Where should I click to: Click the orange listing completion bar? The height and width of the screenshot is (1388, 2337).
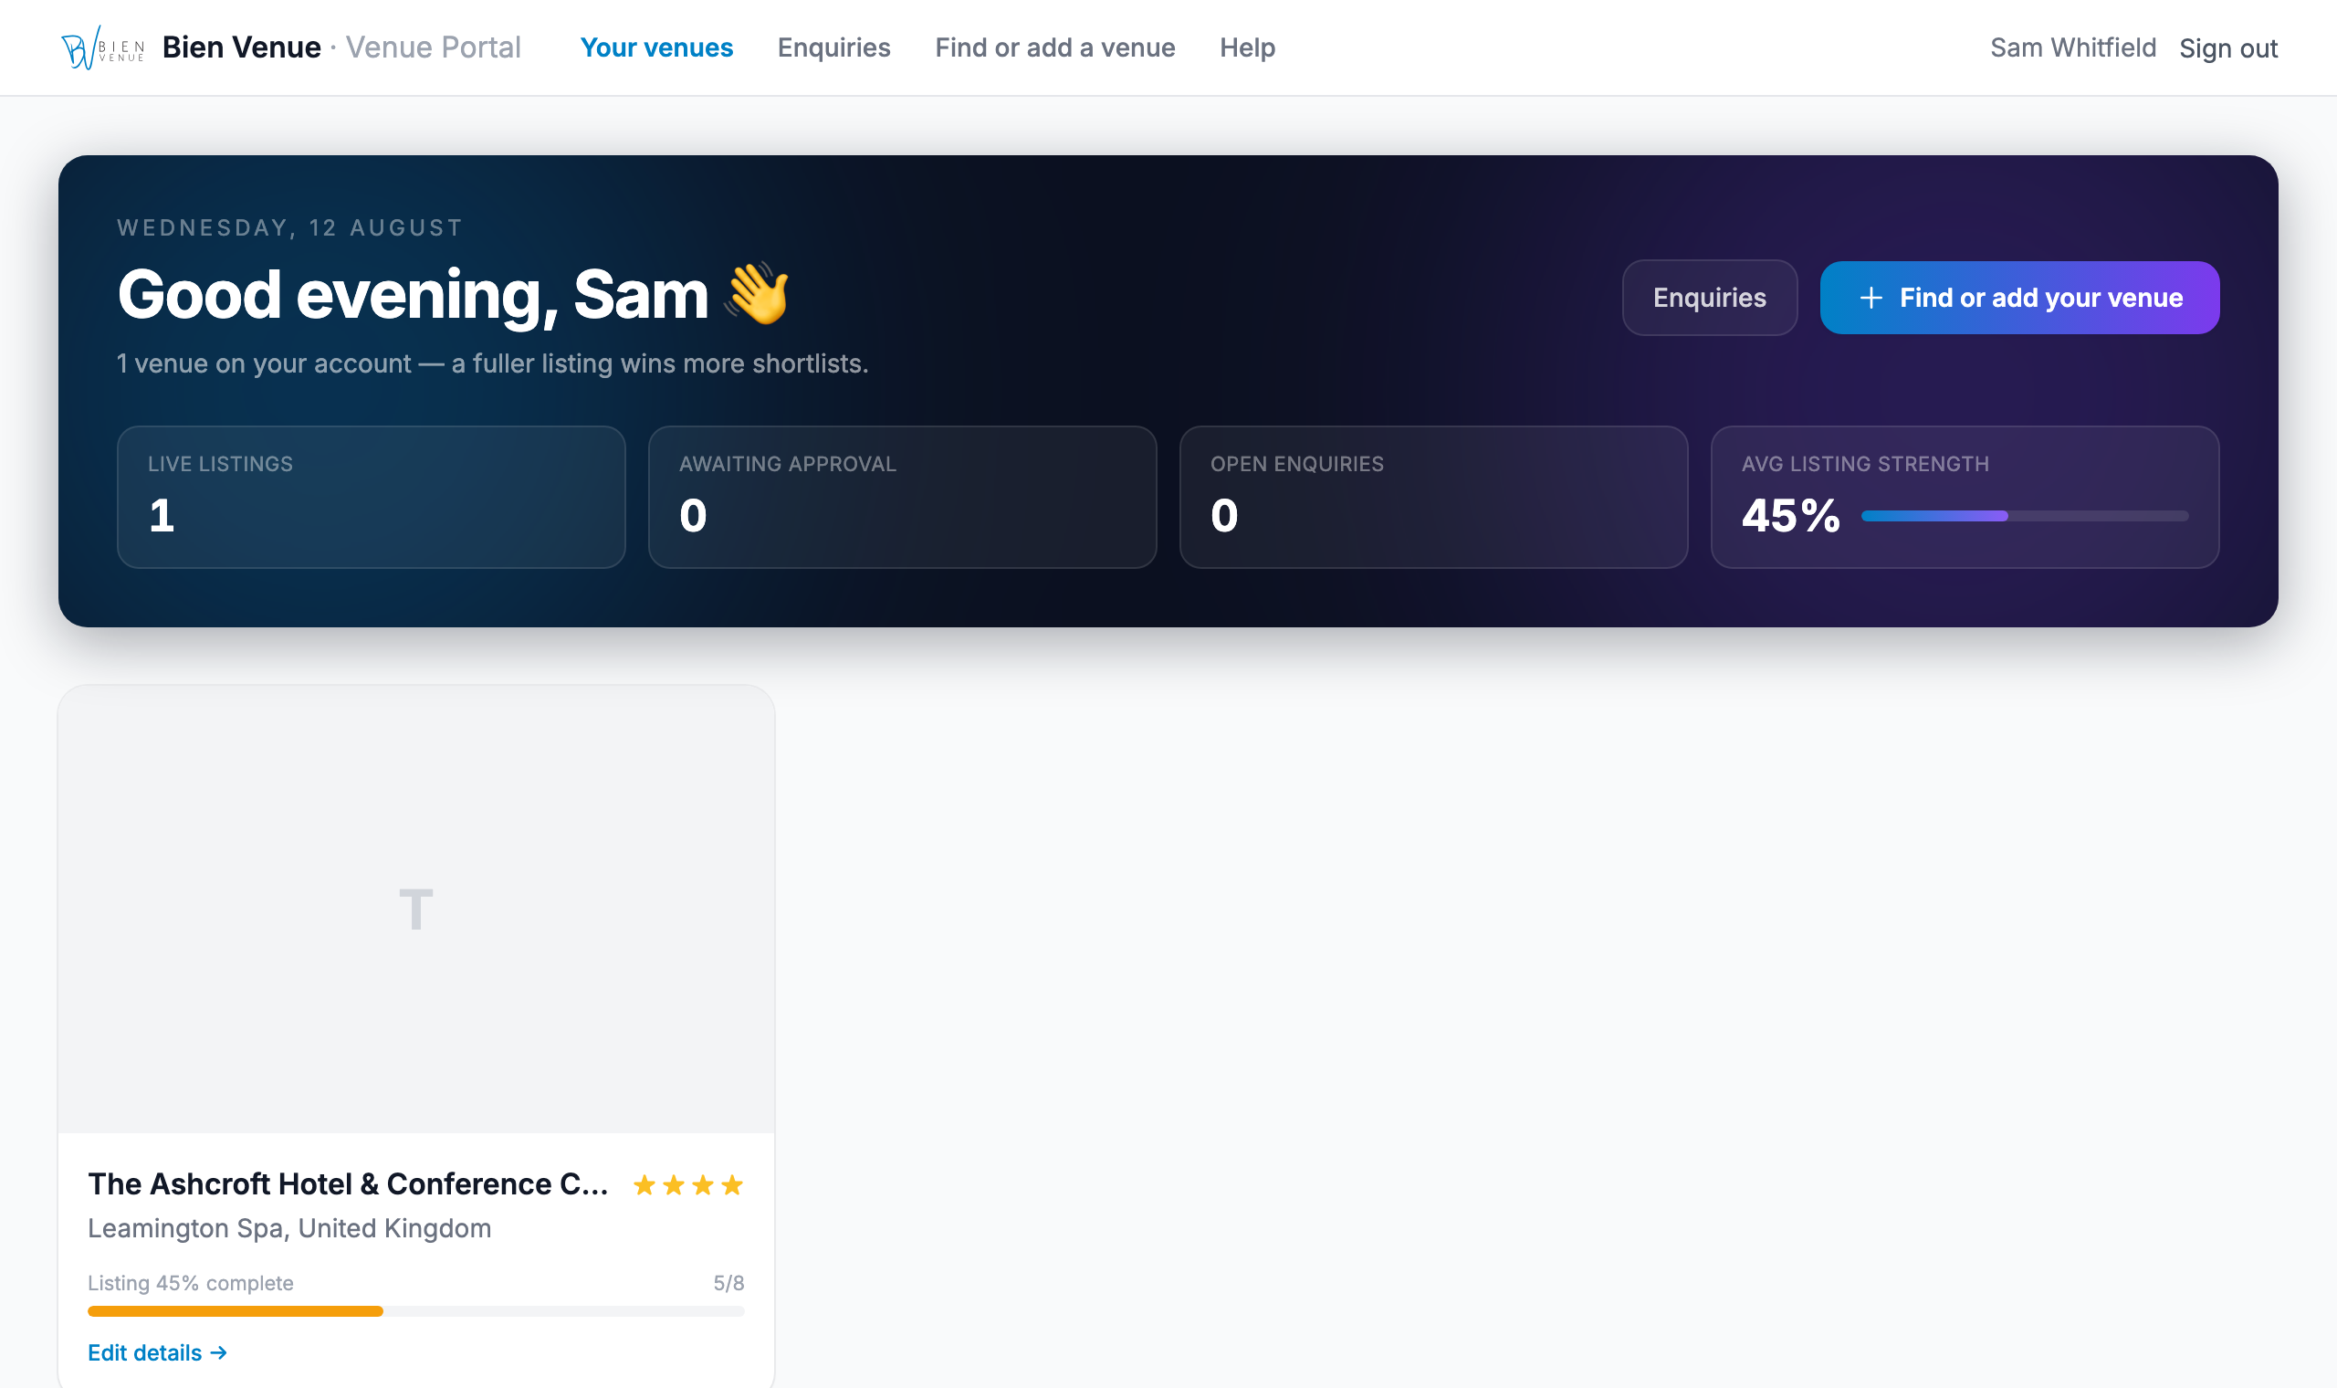click(x=416, y=1311)
